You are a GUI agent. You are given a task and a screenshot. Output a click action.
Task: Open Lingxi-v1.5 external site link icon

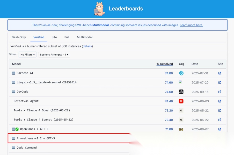220,82
